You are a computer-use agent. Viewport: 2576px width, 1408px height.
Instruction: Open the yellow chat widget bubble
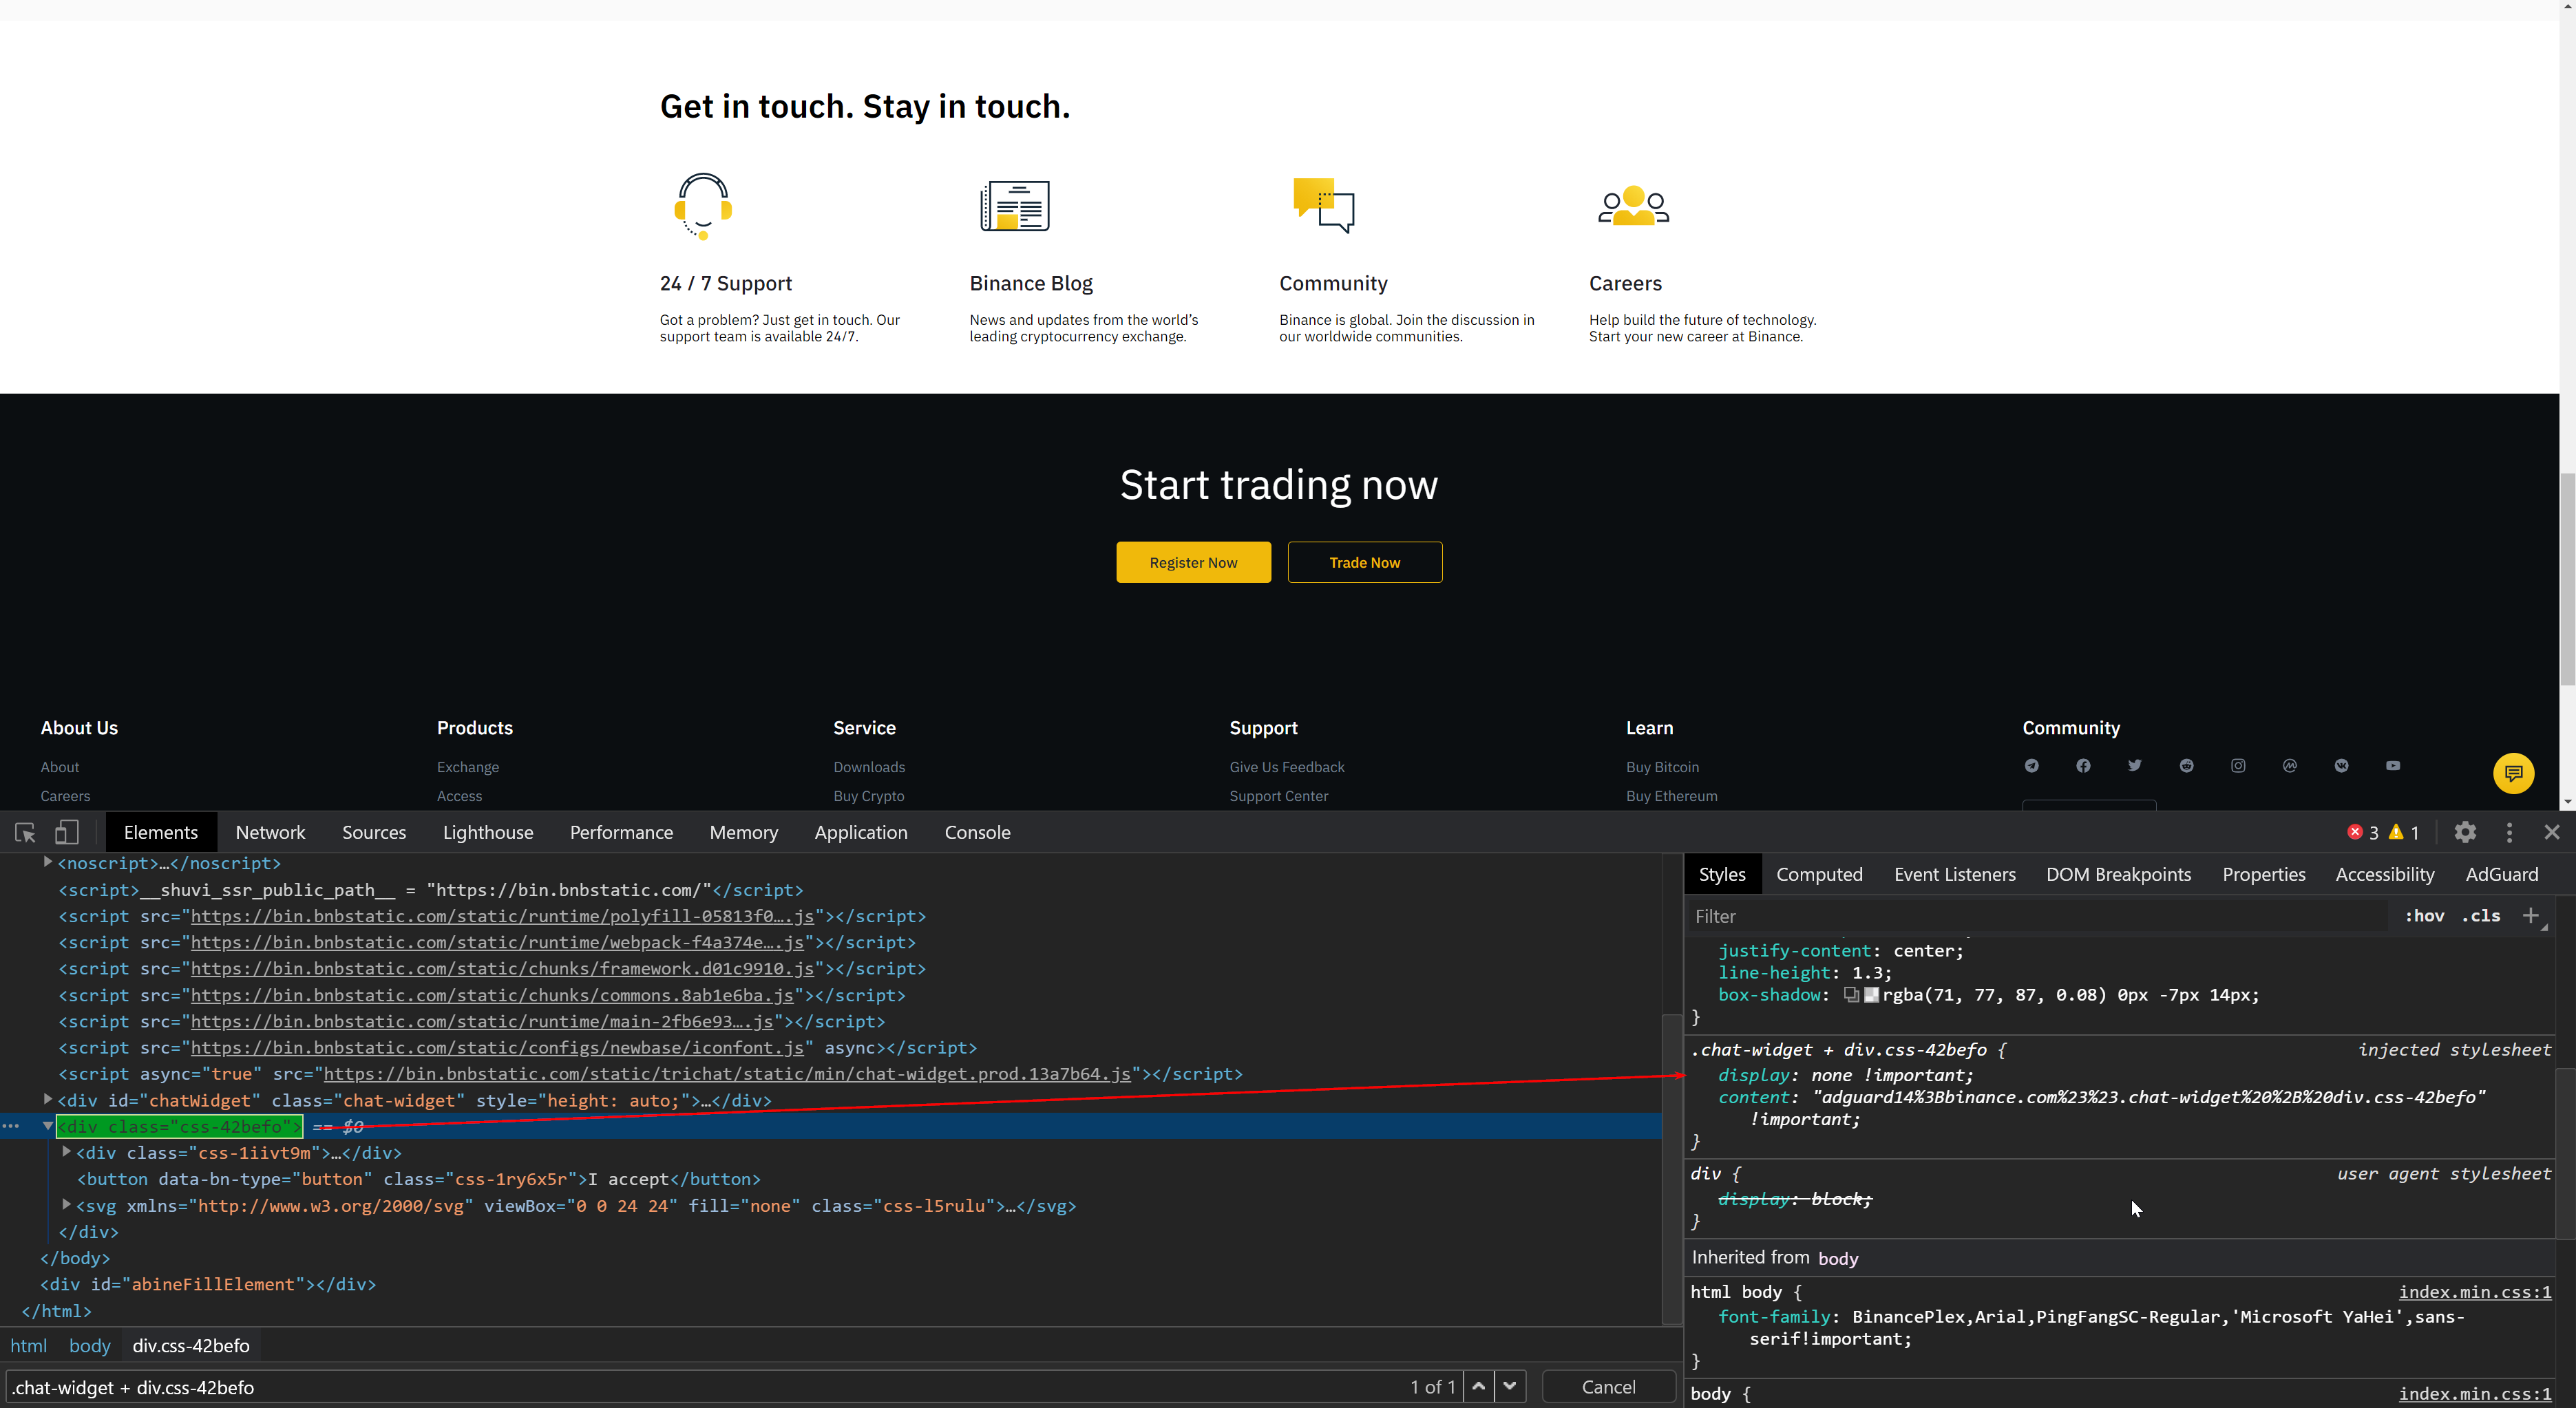click(2513, 773)
